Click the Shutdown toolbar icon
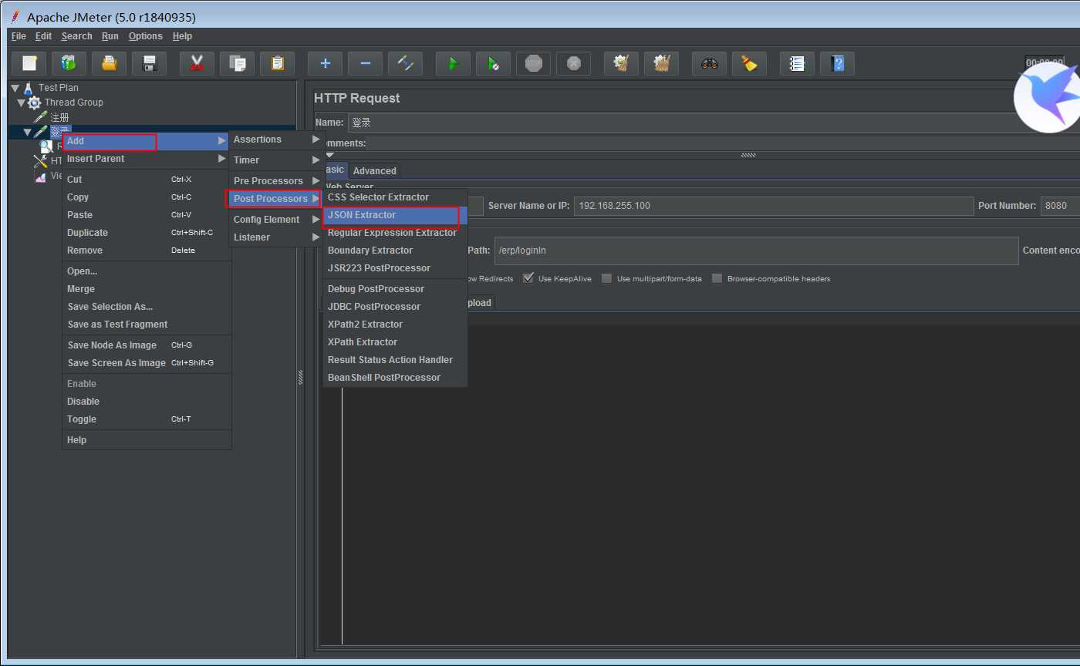This screenshot has width=1080, height=666. pyautogui.click(x=573, y=63)
